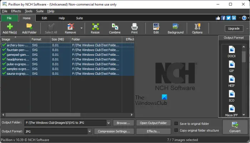Select GIF output format icon
This screenshot has width=250, height=143.
[x=232, y=66]
